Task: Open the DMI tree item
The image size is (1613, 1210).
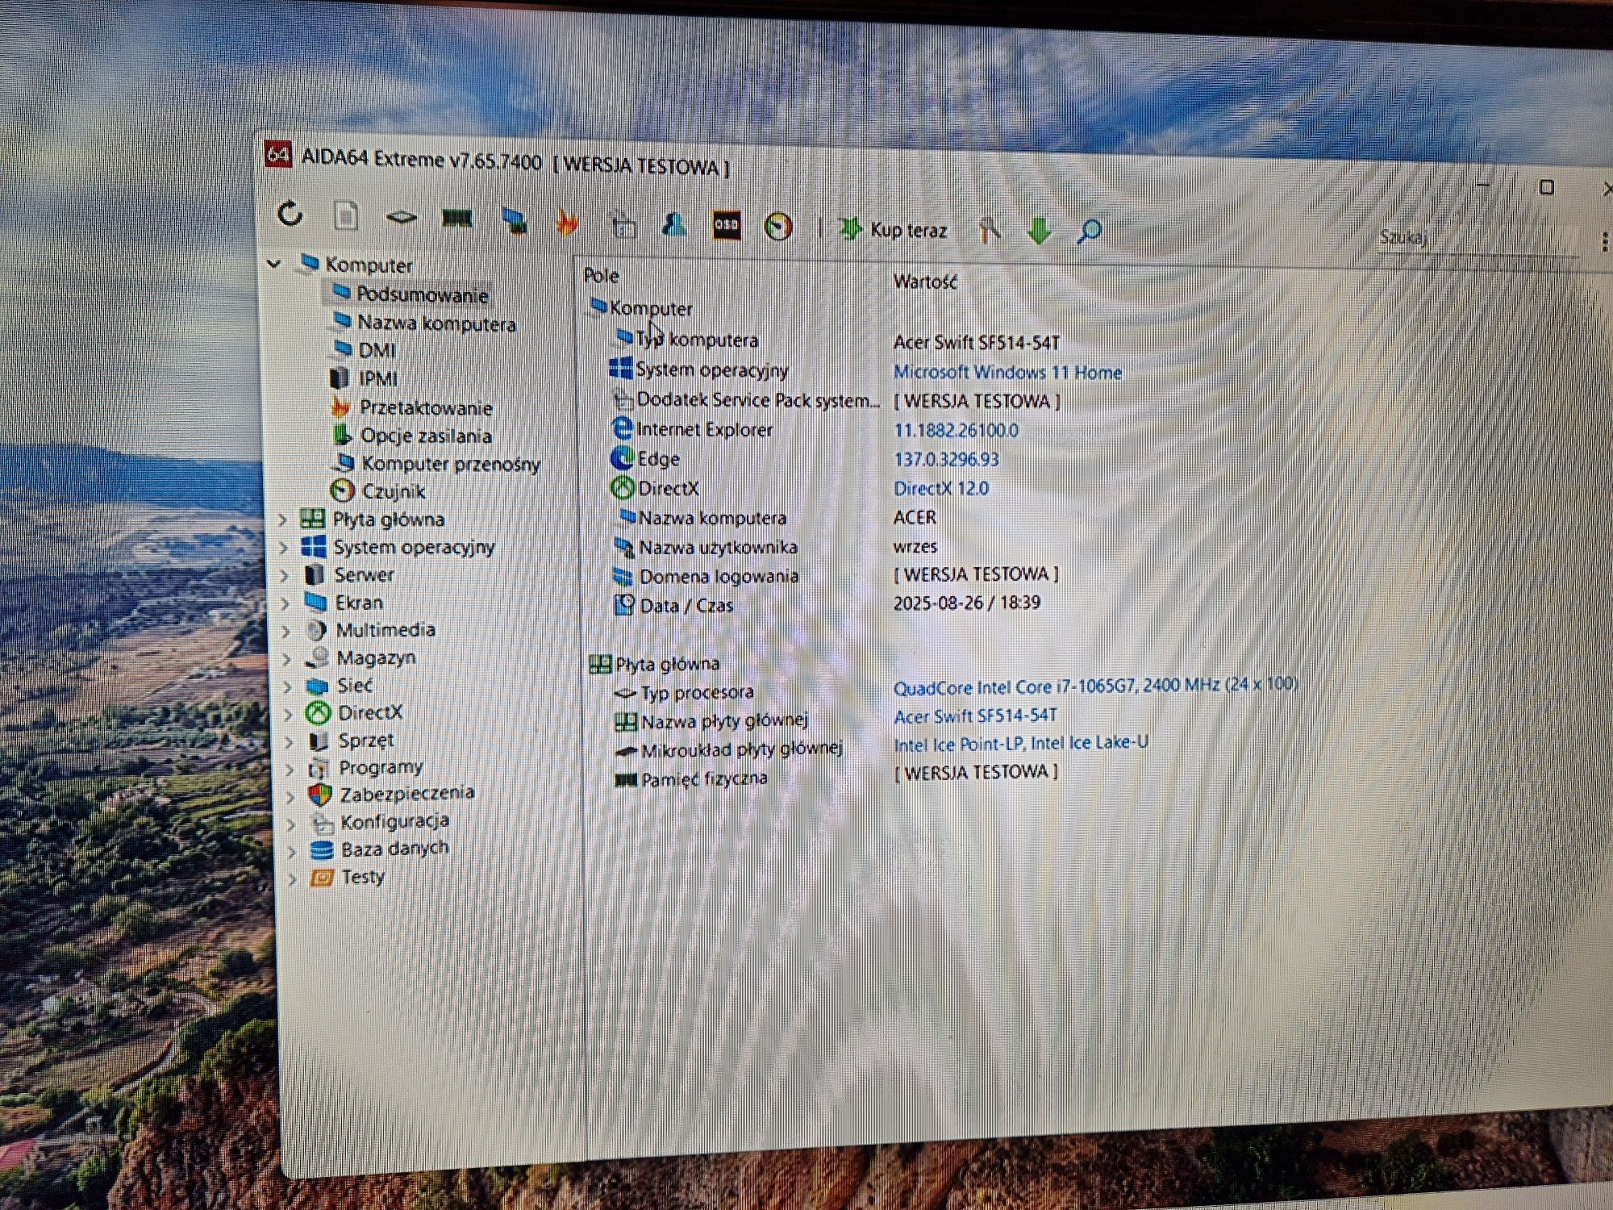Action: pyautogui.click(x=377, y=351)
